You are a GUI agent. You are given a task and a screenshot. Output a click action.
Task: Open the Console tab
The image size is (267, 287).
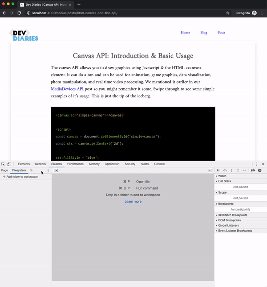(x=159, y=164)
